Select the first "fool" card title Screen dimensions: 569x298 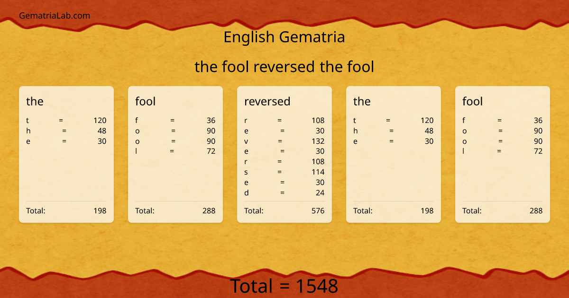145,101
